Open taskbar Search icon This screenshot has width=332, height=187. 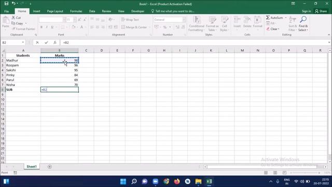[134, 181]
